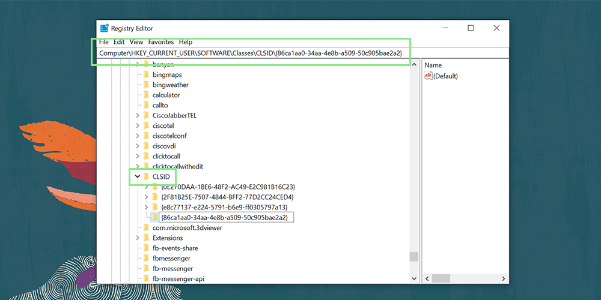Minimize the Registry Editor window
This screenshot has width=601, height=300.
445,28
